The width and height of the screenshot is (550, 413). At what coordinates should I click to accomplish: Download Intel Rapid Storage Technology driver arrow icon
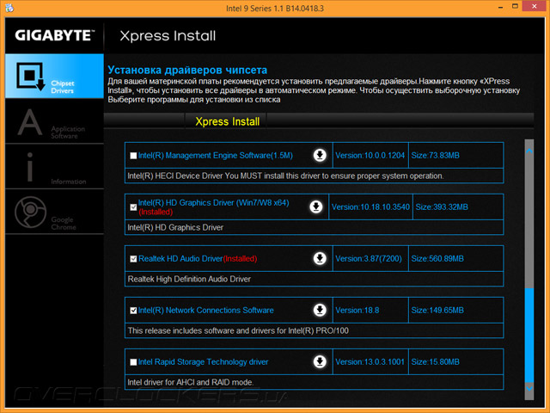point(320,361)
